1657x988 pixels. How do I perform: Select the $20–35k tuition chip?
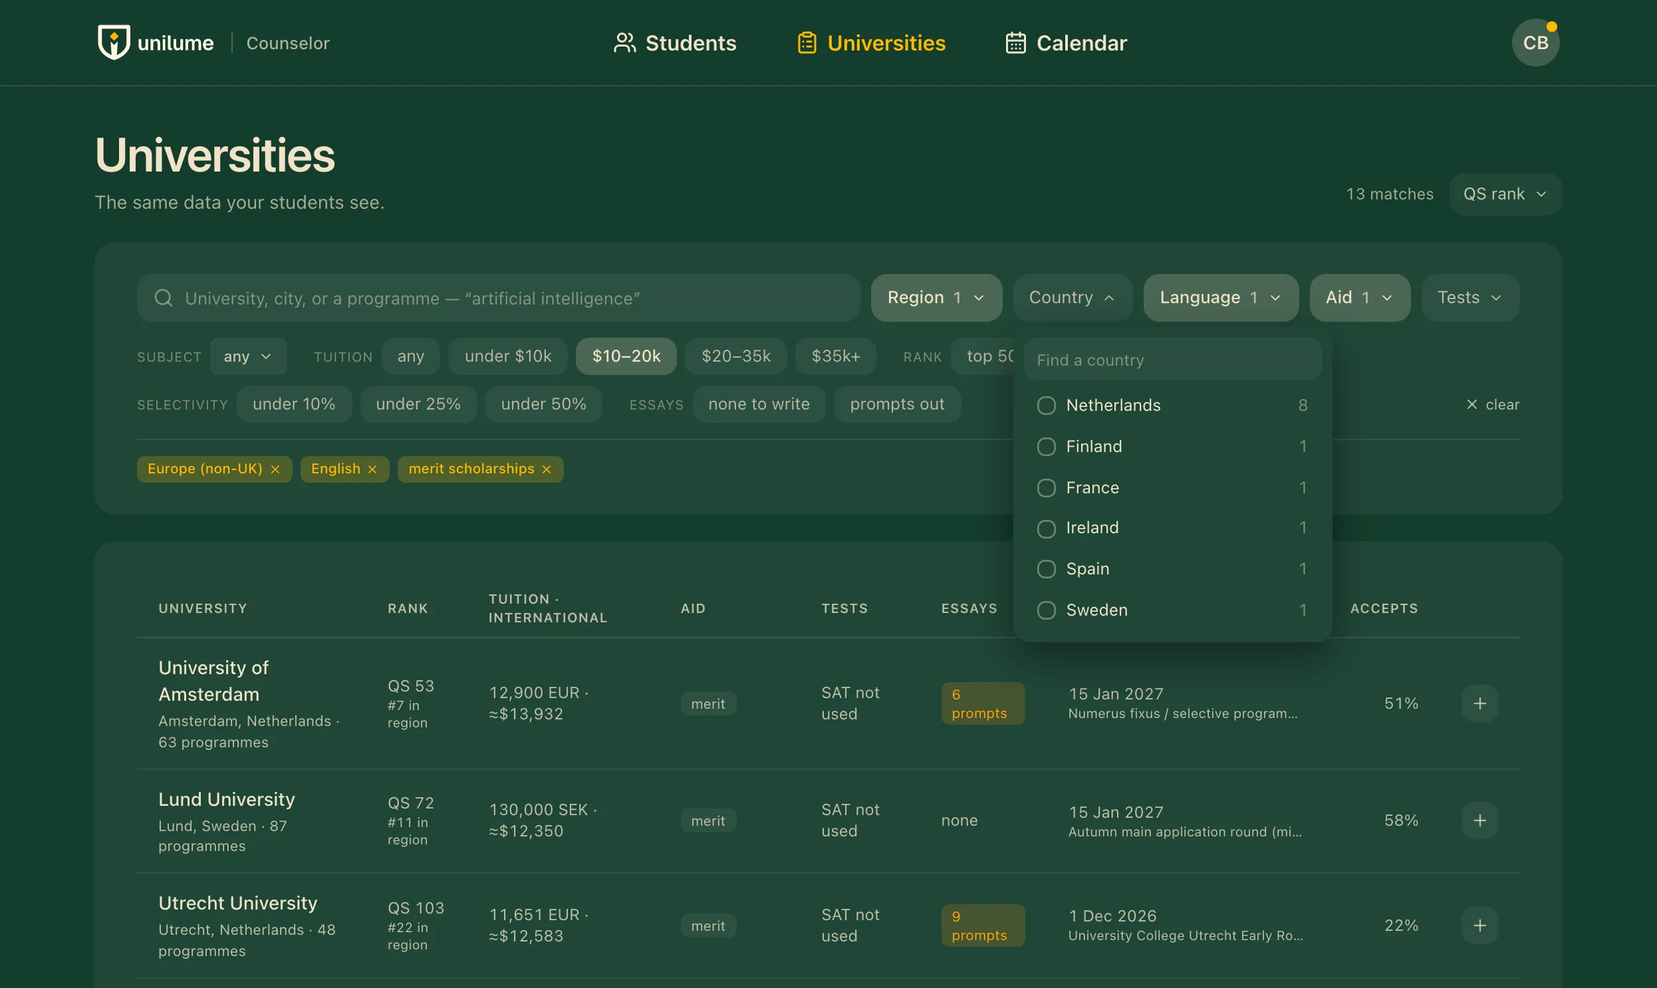736,356
